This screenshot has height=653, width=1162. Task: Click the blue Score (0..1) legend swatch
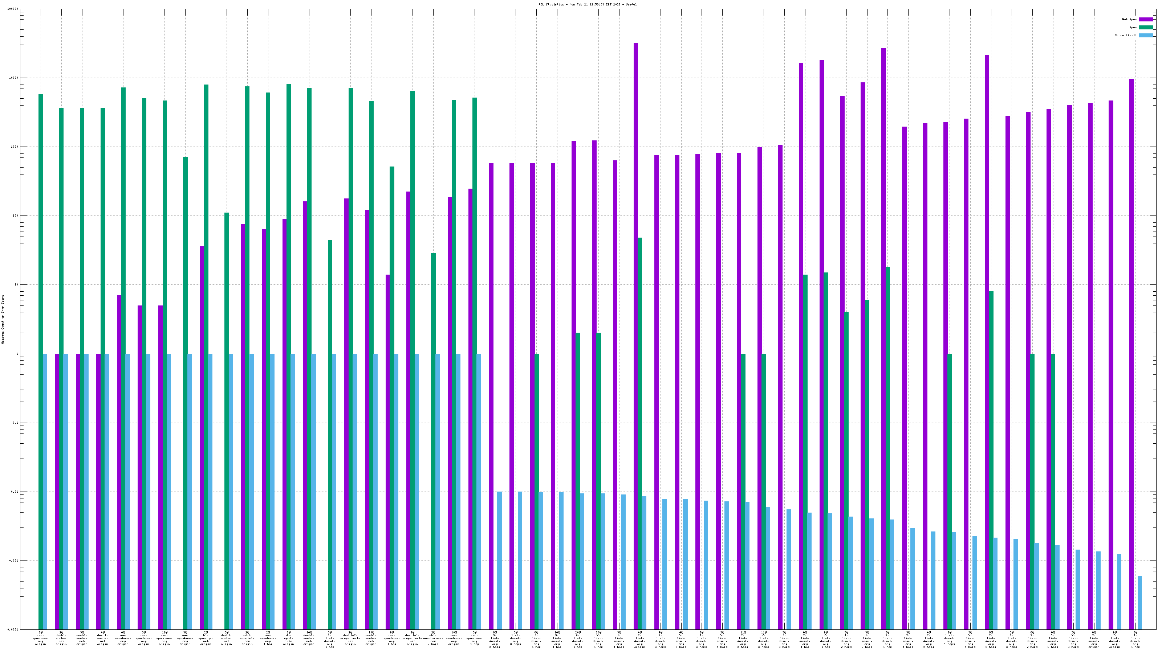pyautogui.click(x=1145, y=35)
